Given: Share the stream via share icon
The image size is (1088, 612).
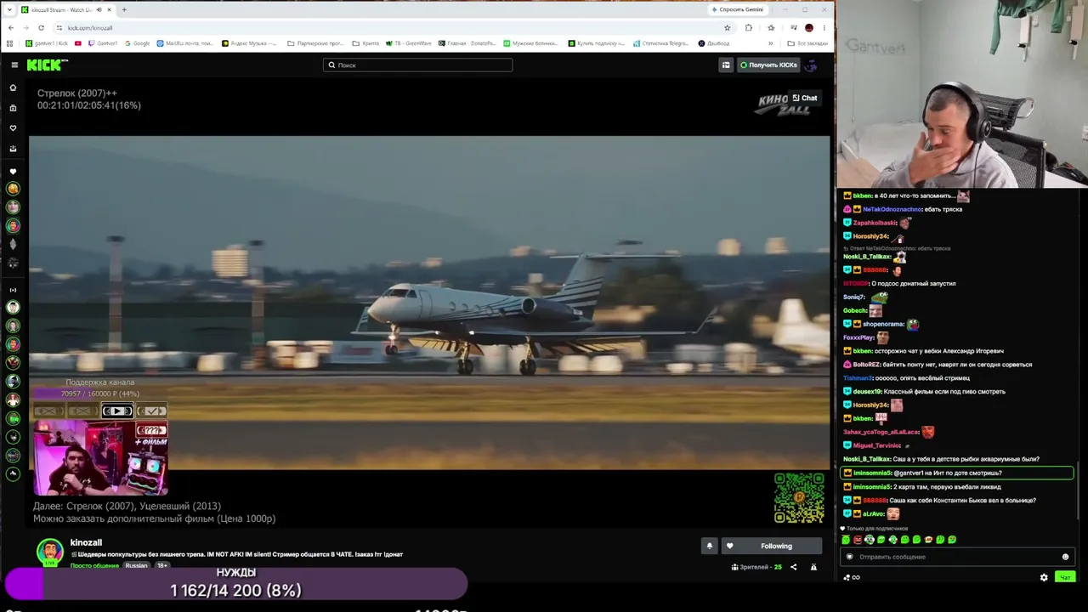Looking at the screenshot, I should coord(794,567).
